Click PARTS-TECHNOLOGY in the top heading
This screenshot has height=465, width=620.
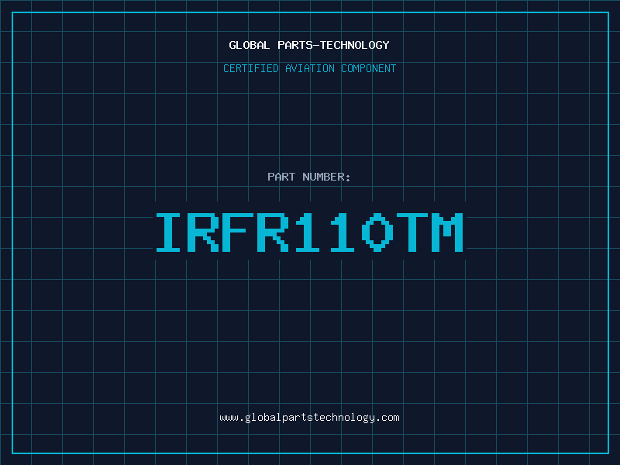333,45
